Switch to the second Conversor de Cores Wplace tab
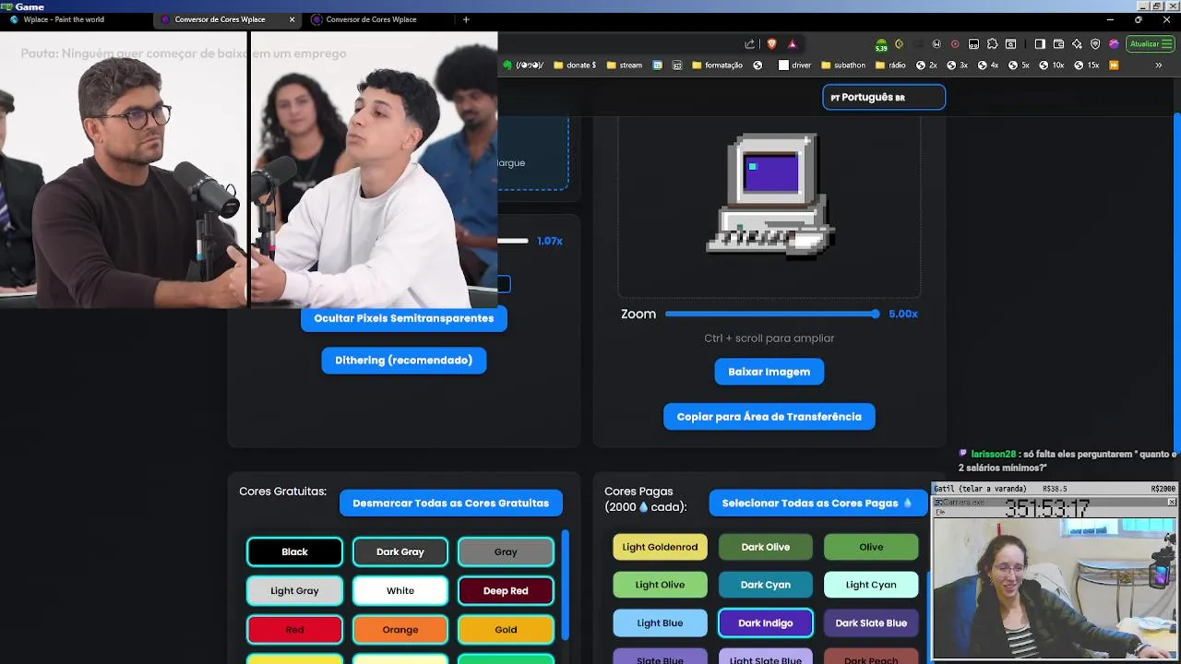Viewport: 1181px width, 664px height. pos(227,19)
